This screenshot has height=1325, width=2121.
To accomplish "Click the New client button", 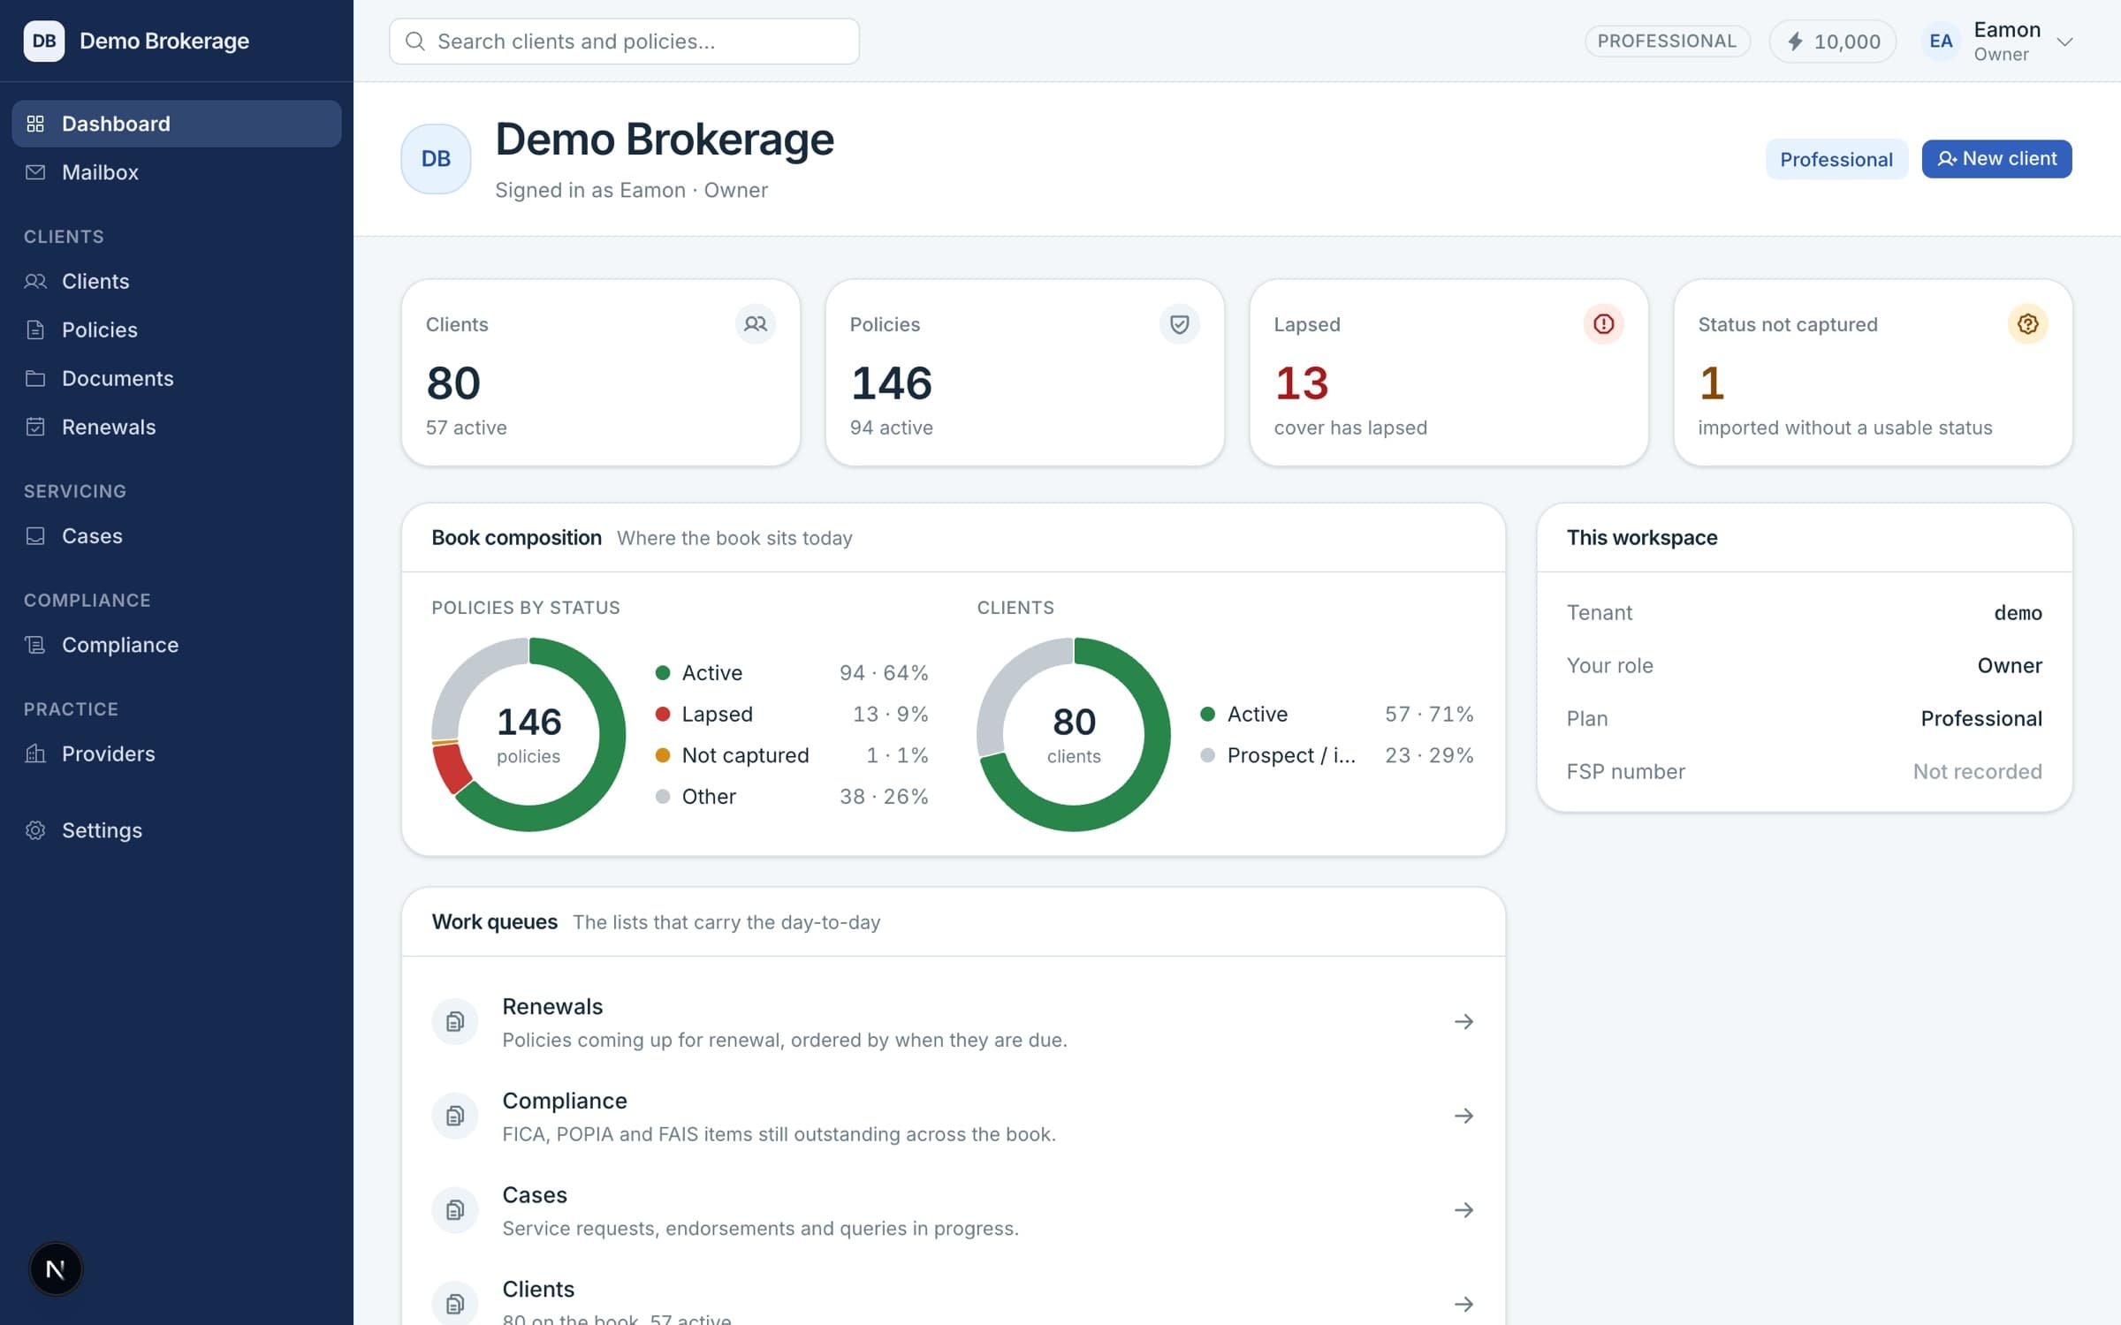I will click(1996, 159).
